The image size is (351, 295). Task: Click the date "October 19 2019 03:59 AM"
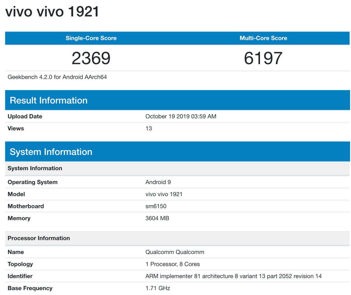point(181,116)
